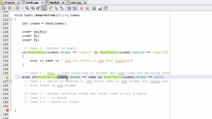Toggle Highlight Search button
The height and width of the screenshot is (119, 212).
(44, 8)
